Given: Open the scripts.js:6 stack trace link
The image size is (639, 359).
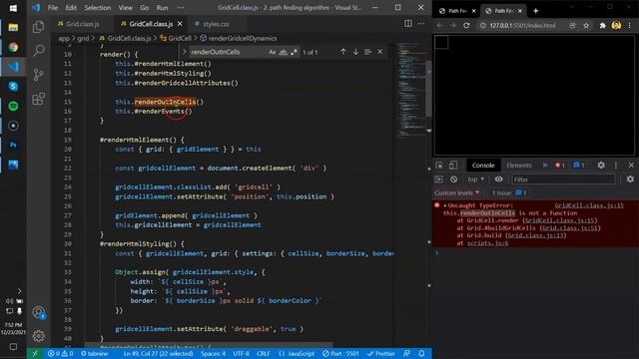Looking at the screenshot, I should [x=487, y=243].
